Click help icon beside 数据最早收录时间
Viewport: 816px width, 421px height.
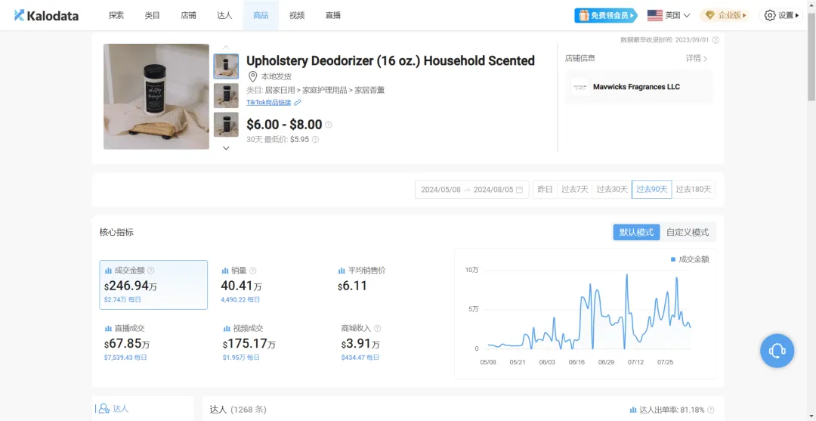[x=716, y=40]
